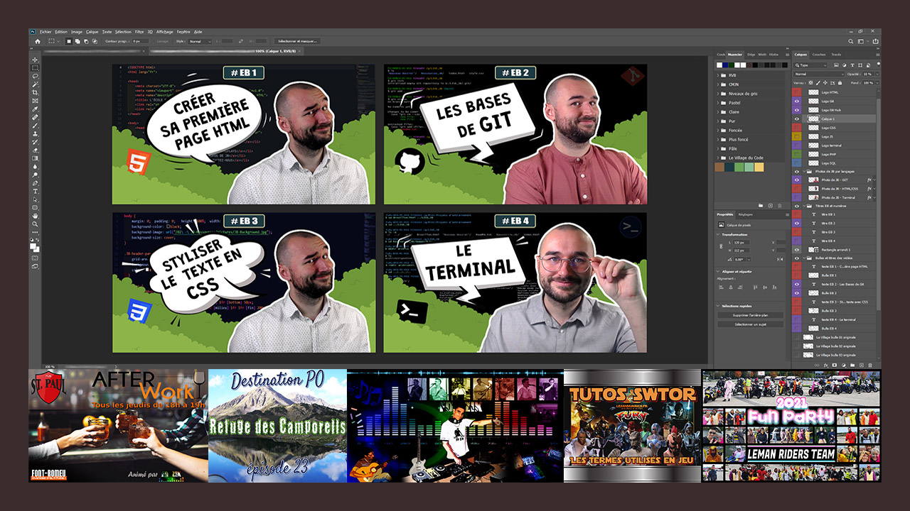The height and width of the screenshot is (511, 910).
Task: Open the Fichier menu
Action: coord(45,32)
